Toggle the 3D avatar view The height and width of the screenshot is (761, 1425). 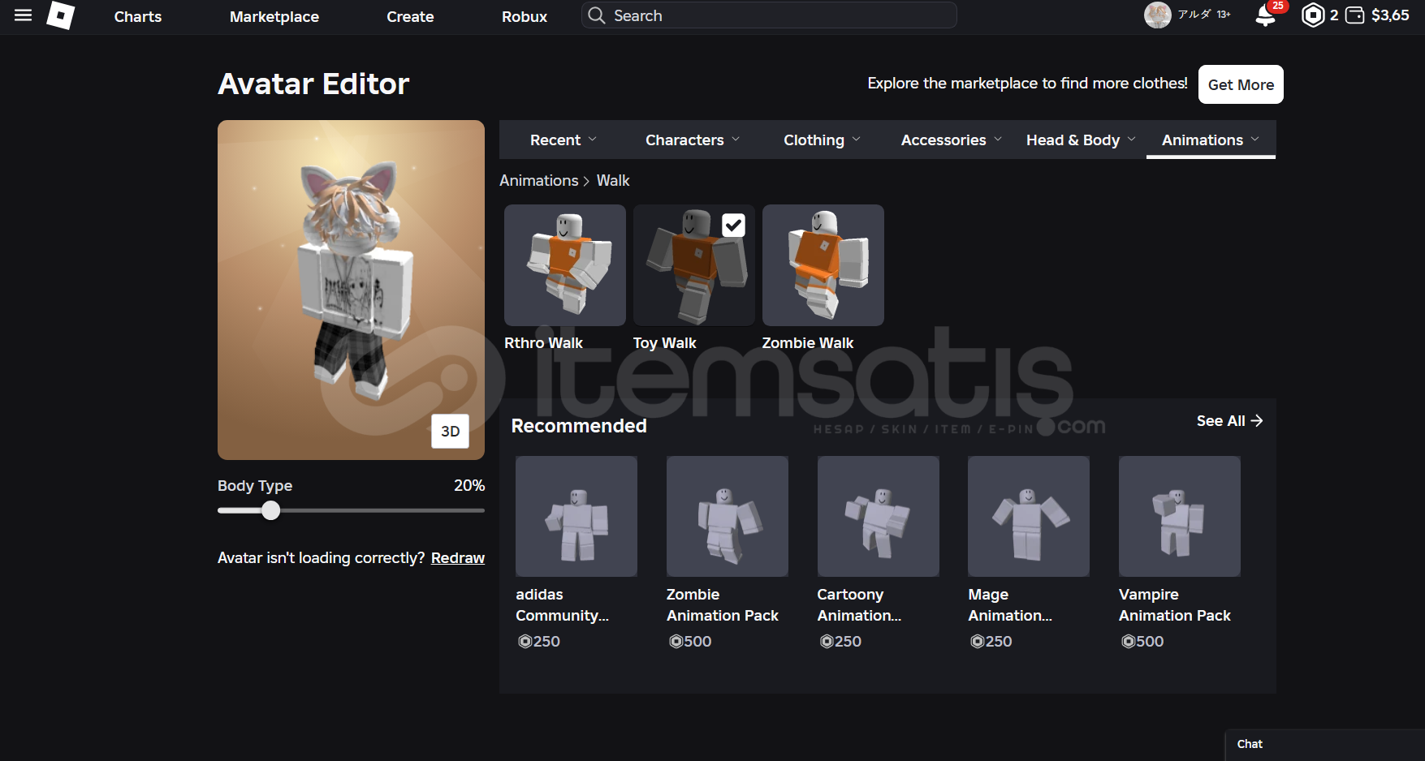point(450,432)
